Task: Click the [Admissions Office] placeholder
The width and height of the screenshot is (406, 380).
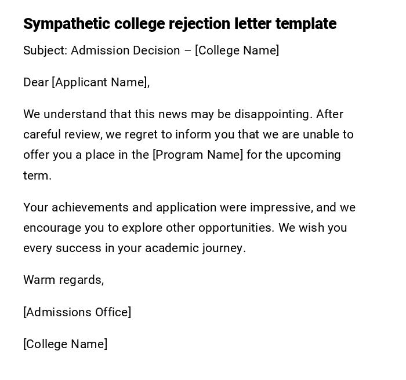Action: tap(77, 312)
